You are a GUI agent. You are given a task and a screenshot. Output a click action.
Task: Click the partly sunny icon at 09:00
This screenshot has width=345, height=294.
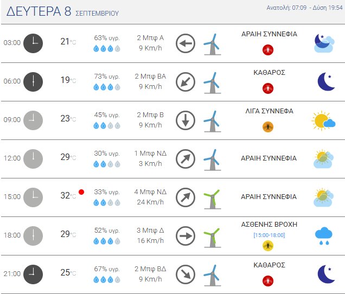323,120
